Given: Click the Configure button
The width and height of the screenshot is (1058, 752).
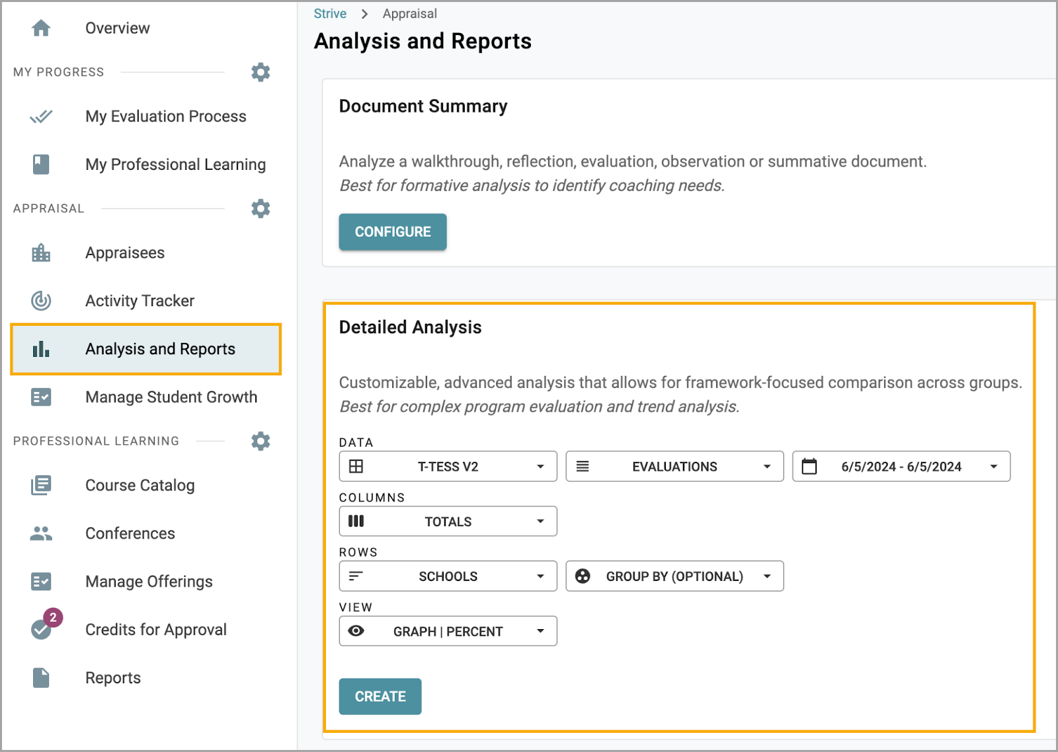Looking at the screenshot, I should (x=393, y=232).
